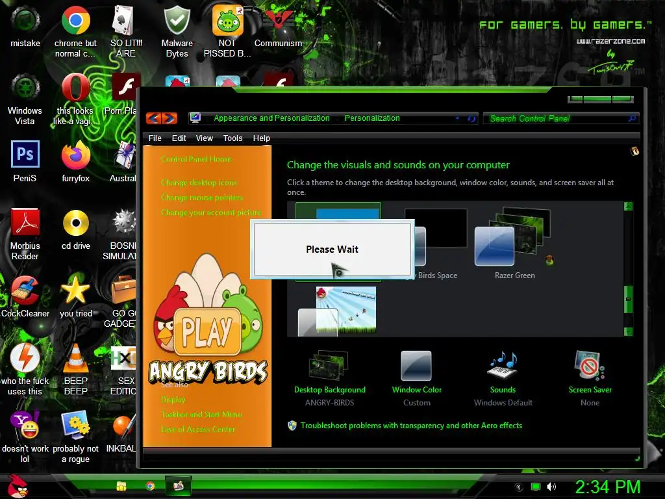665x499 pixels.
Task: Open the 'doesn't work lol' Yahoo icon
Action: point(26,425)
